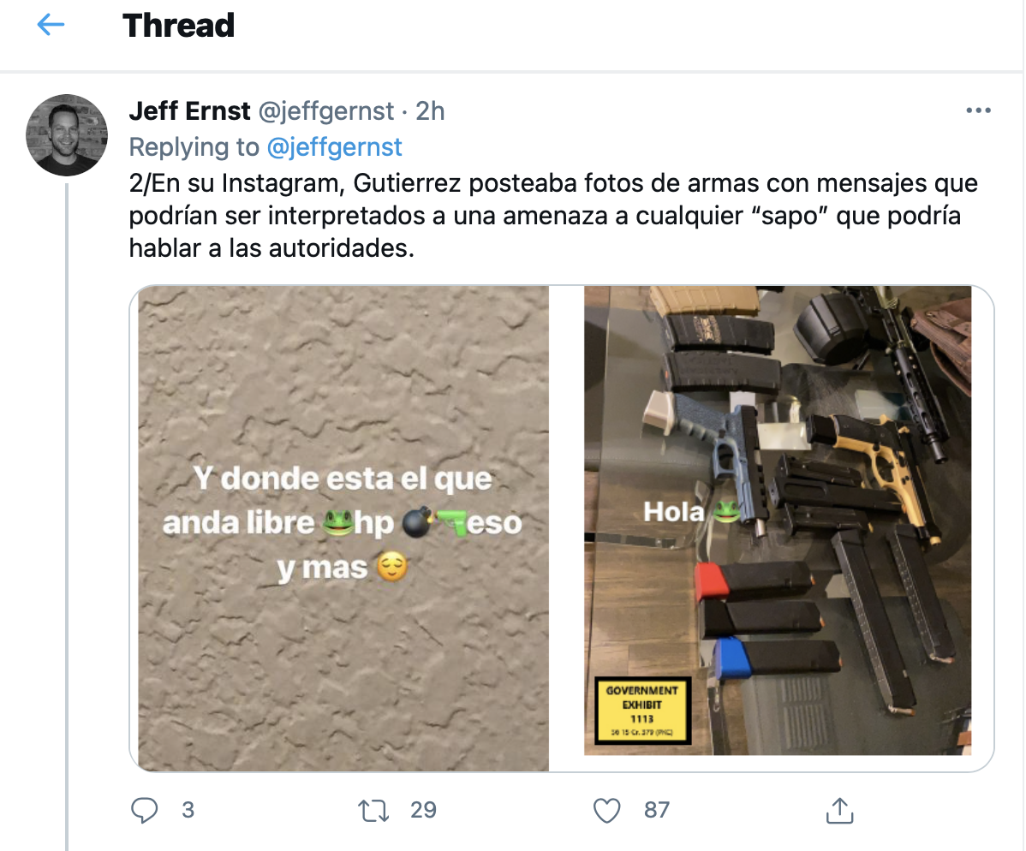Click the @jeffgernst handle beside the name
Image resolution: width=1026 pixels, height=851 pixels.
(325, 111)
